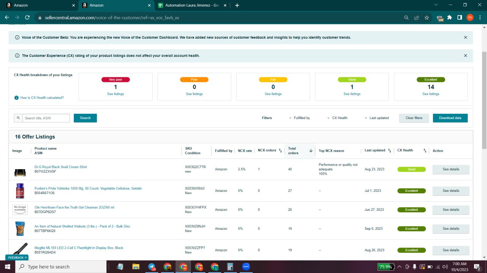Select the ASIN text B07WZZXVSF
The image size is (487, 273).
pos(45,172)
